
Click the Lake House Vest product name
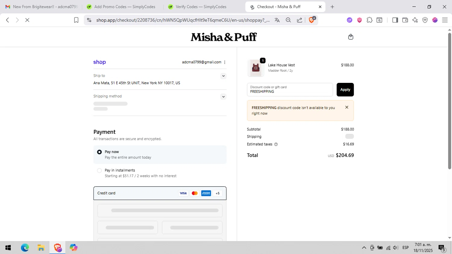coord(281,65)
